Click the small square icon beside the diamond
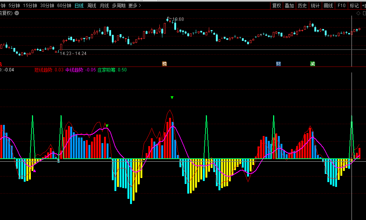Screen dimensions: 366x220 click(x=364, y=13)
